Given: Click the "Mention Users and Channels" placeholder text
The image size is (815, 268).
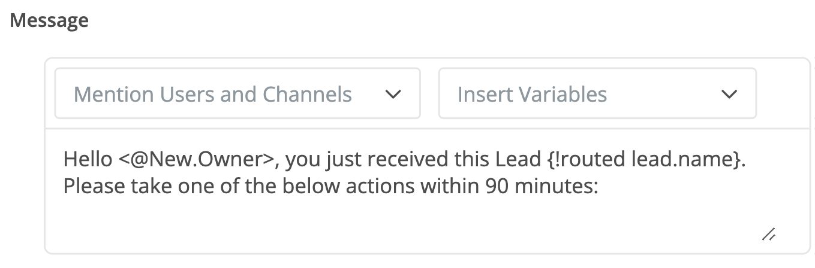Looking at the screenshot, I should tap(213, 94).
